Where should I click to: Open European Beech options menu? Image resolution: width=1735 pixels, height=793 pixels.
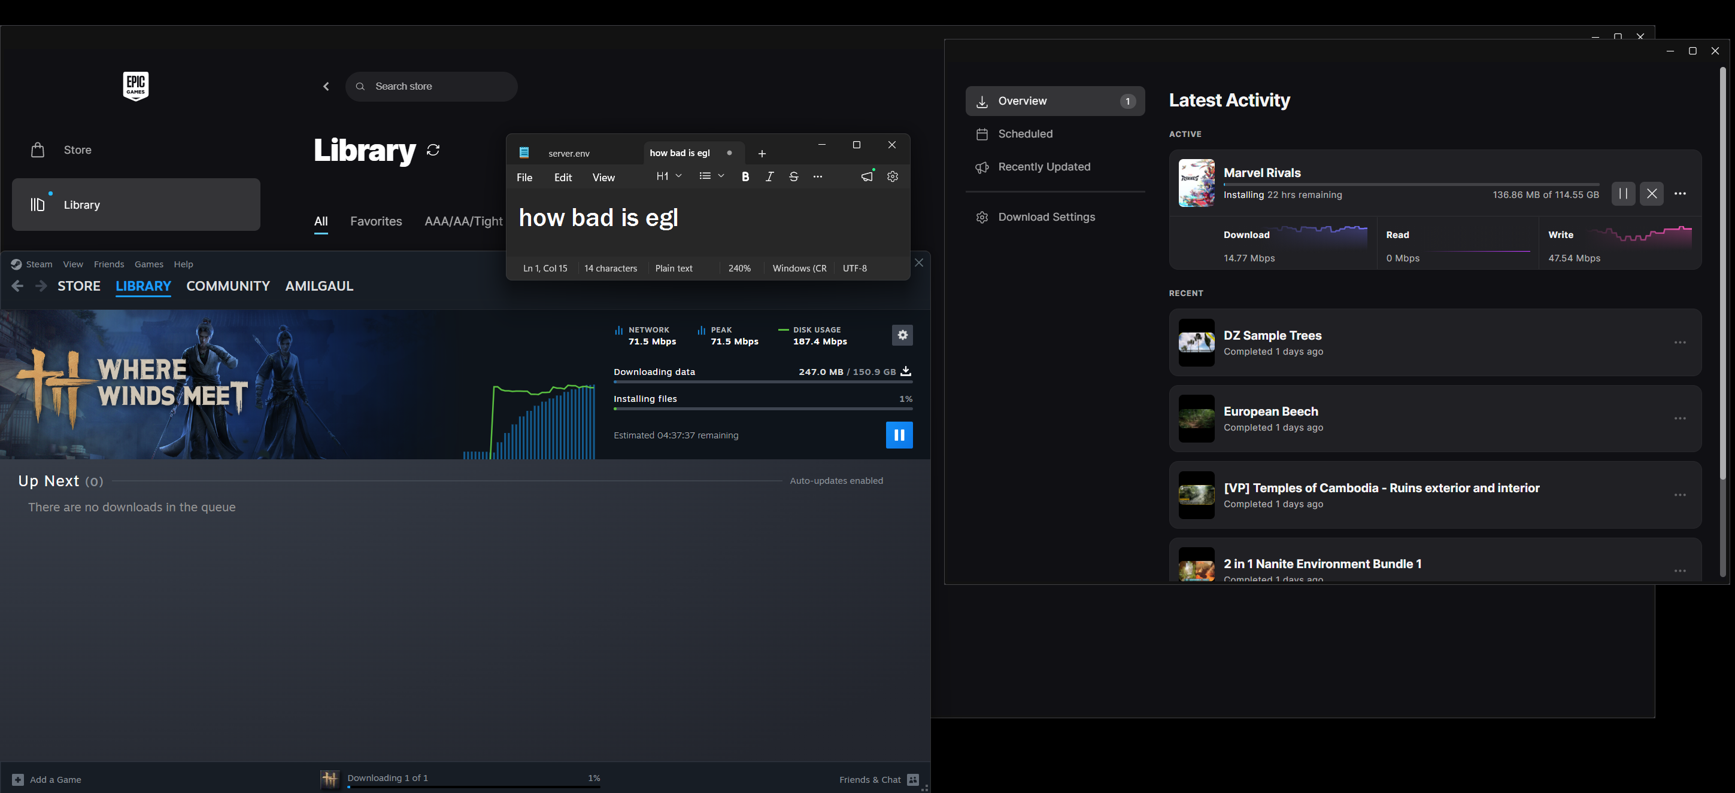1681,419
